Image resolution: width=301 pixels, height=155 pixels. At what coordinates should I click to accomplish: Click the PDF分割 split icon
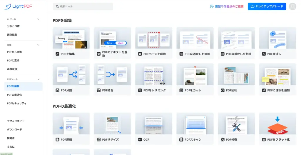point(58,90)
